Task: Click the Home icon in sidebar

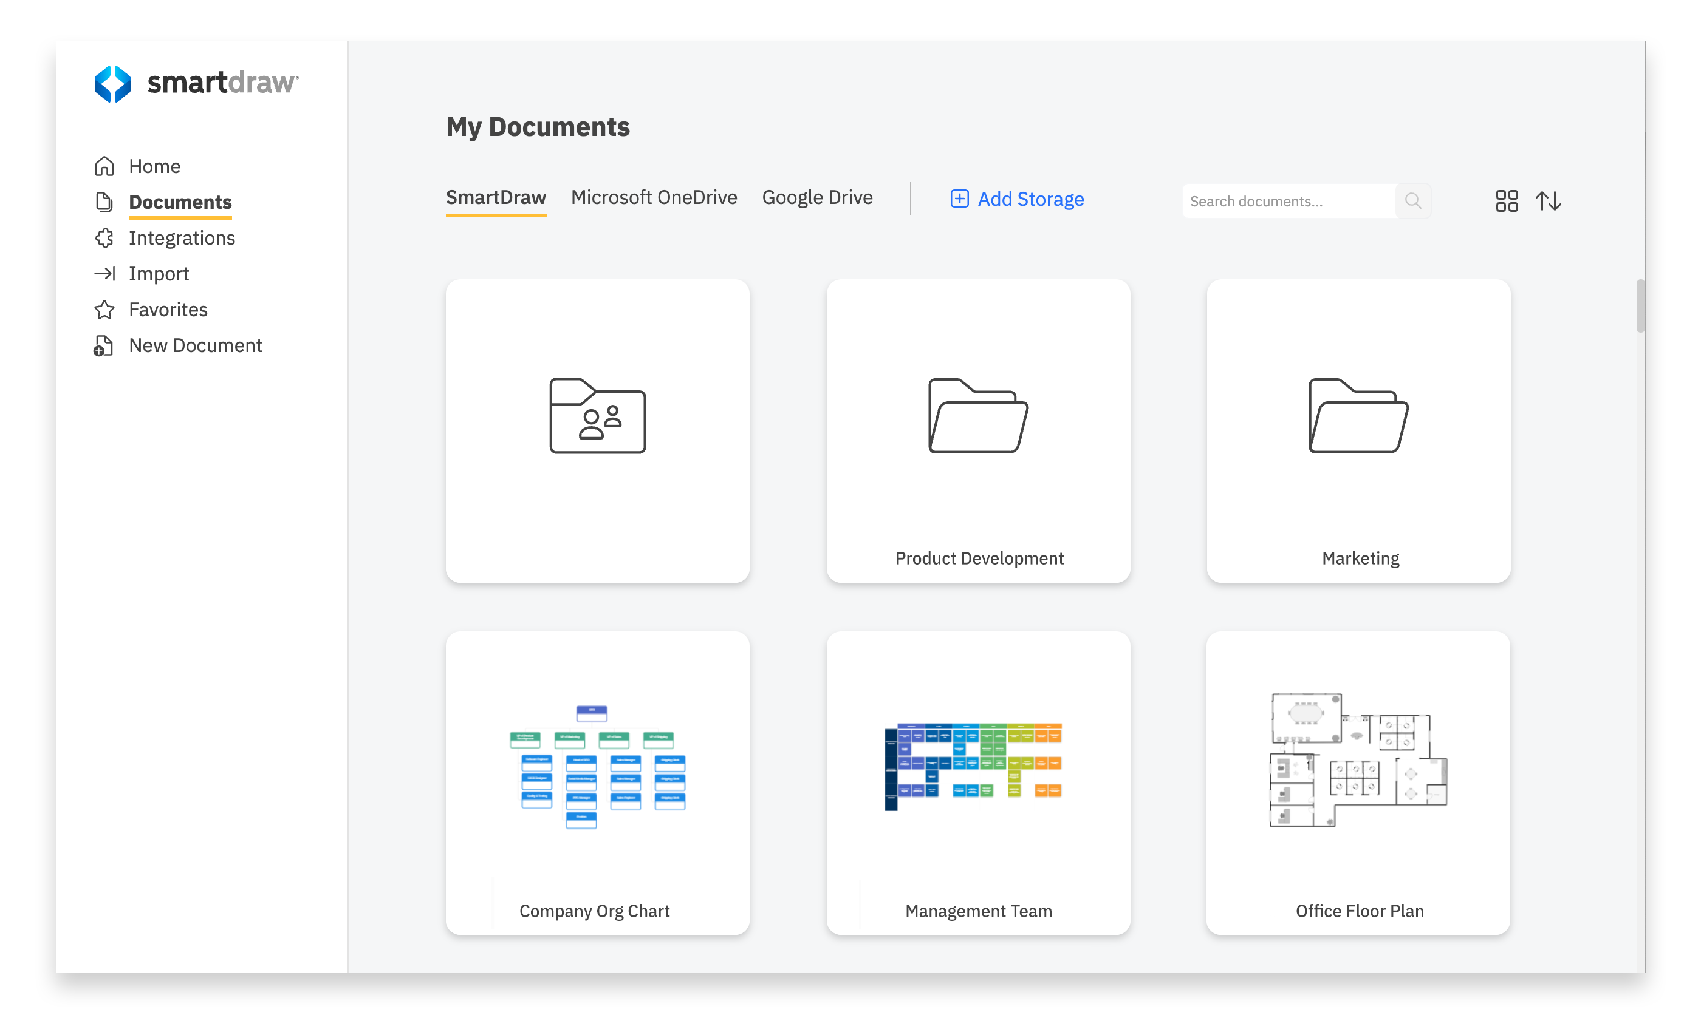Action: (x=103, y=166)
